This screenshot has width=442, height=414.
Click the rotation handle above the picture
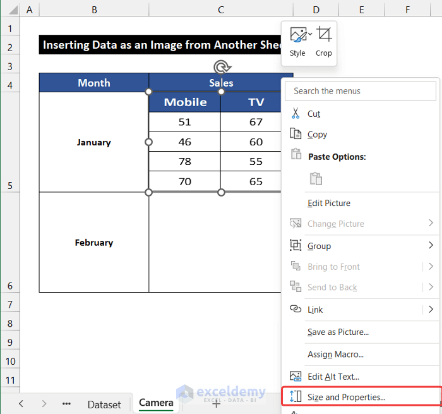[x=222, y=67]
